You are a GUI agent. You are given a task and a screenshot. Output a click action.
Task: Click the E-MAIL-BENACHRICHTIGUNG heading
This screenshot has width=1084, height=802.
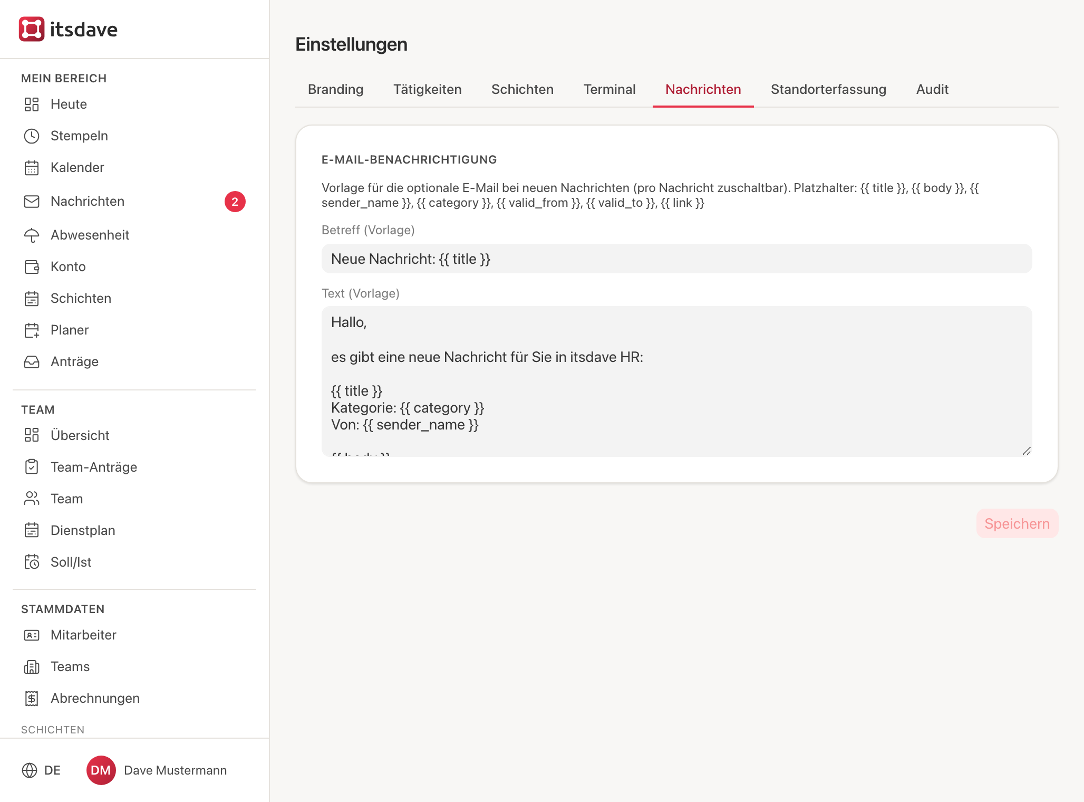409,160
